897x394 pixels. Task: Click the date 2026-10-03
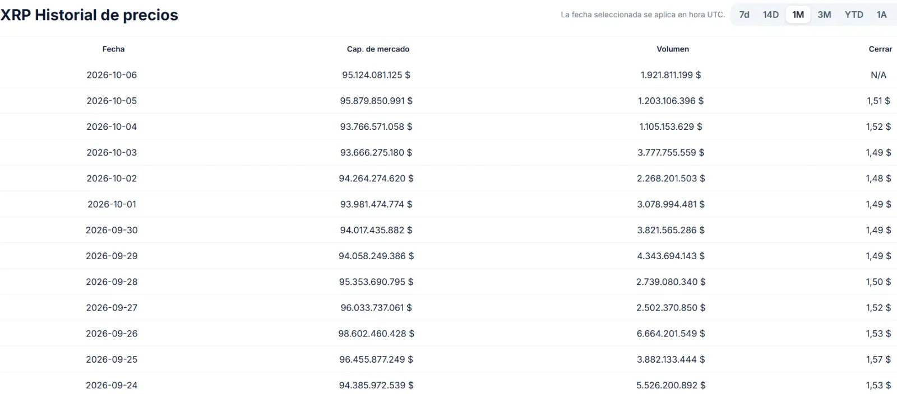pos(112,152)
